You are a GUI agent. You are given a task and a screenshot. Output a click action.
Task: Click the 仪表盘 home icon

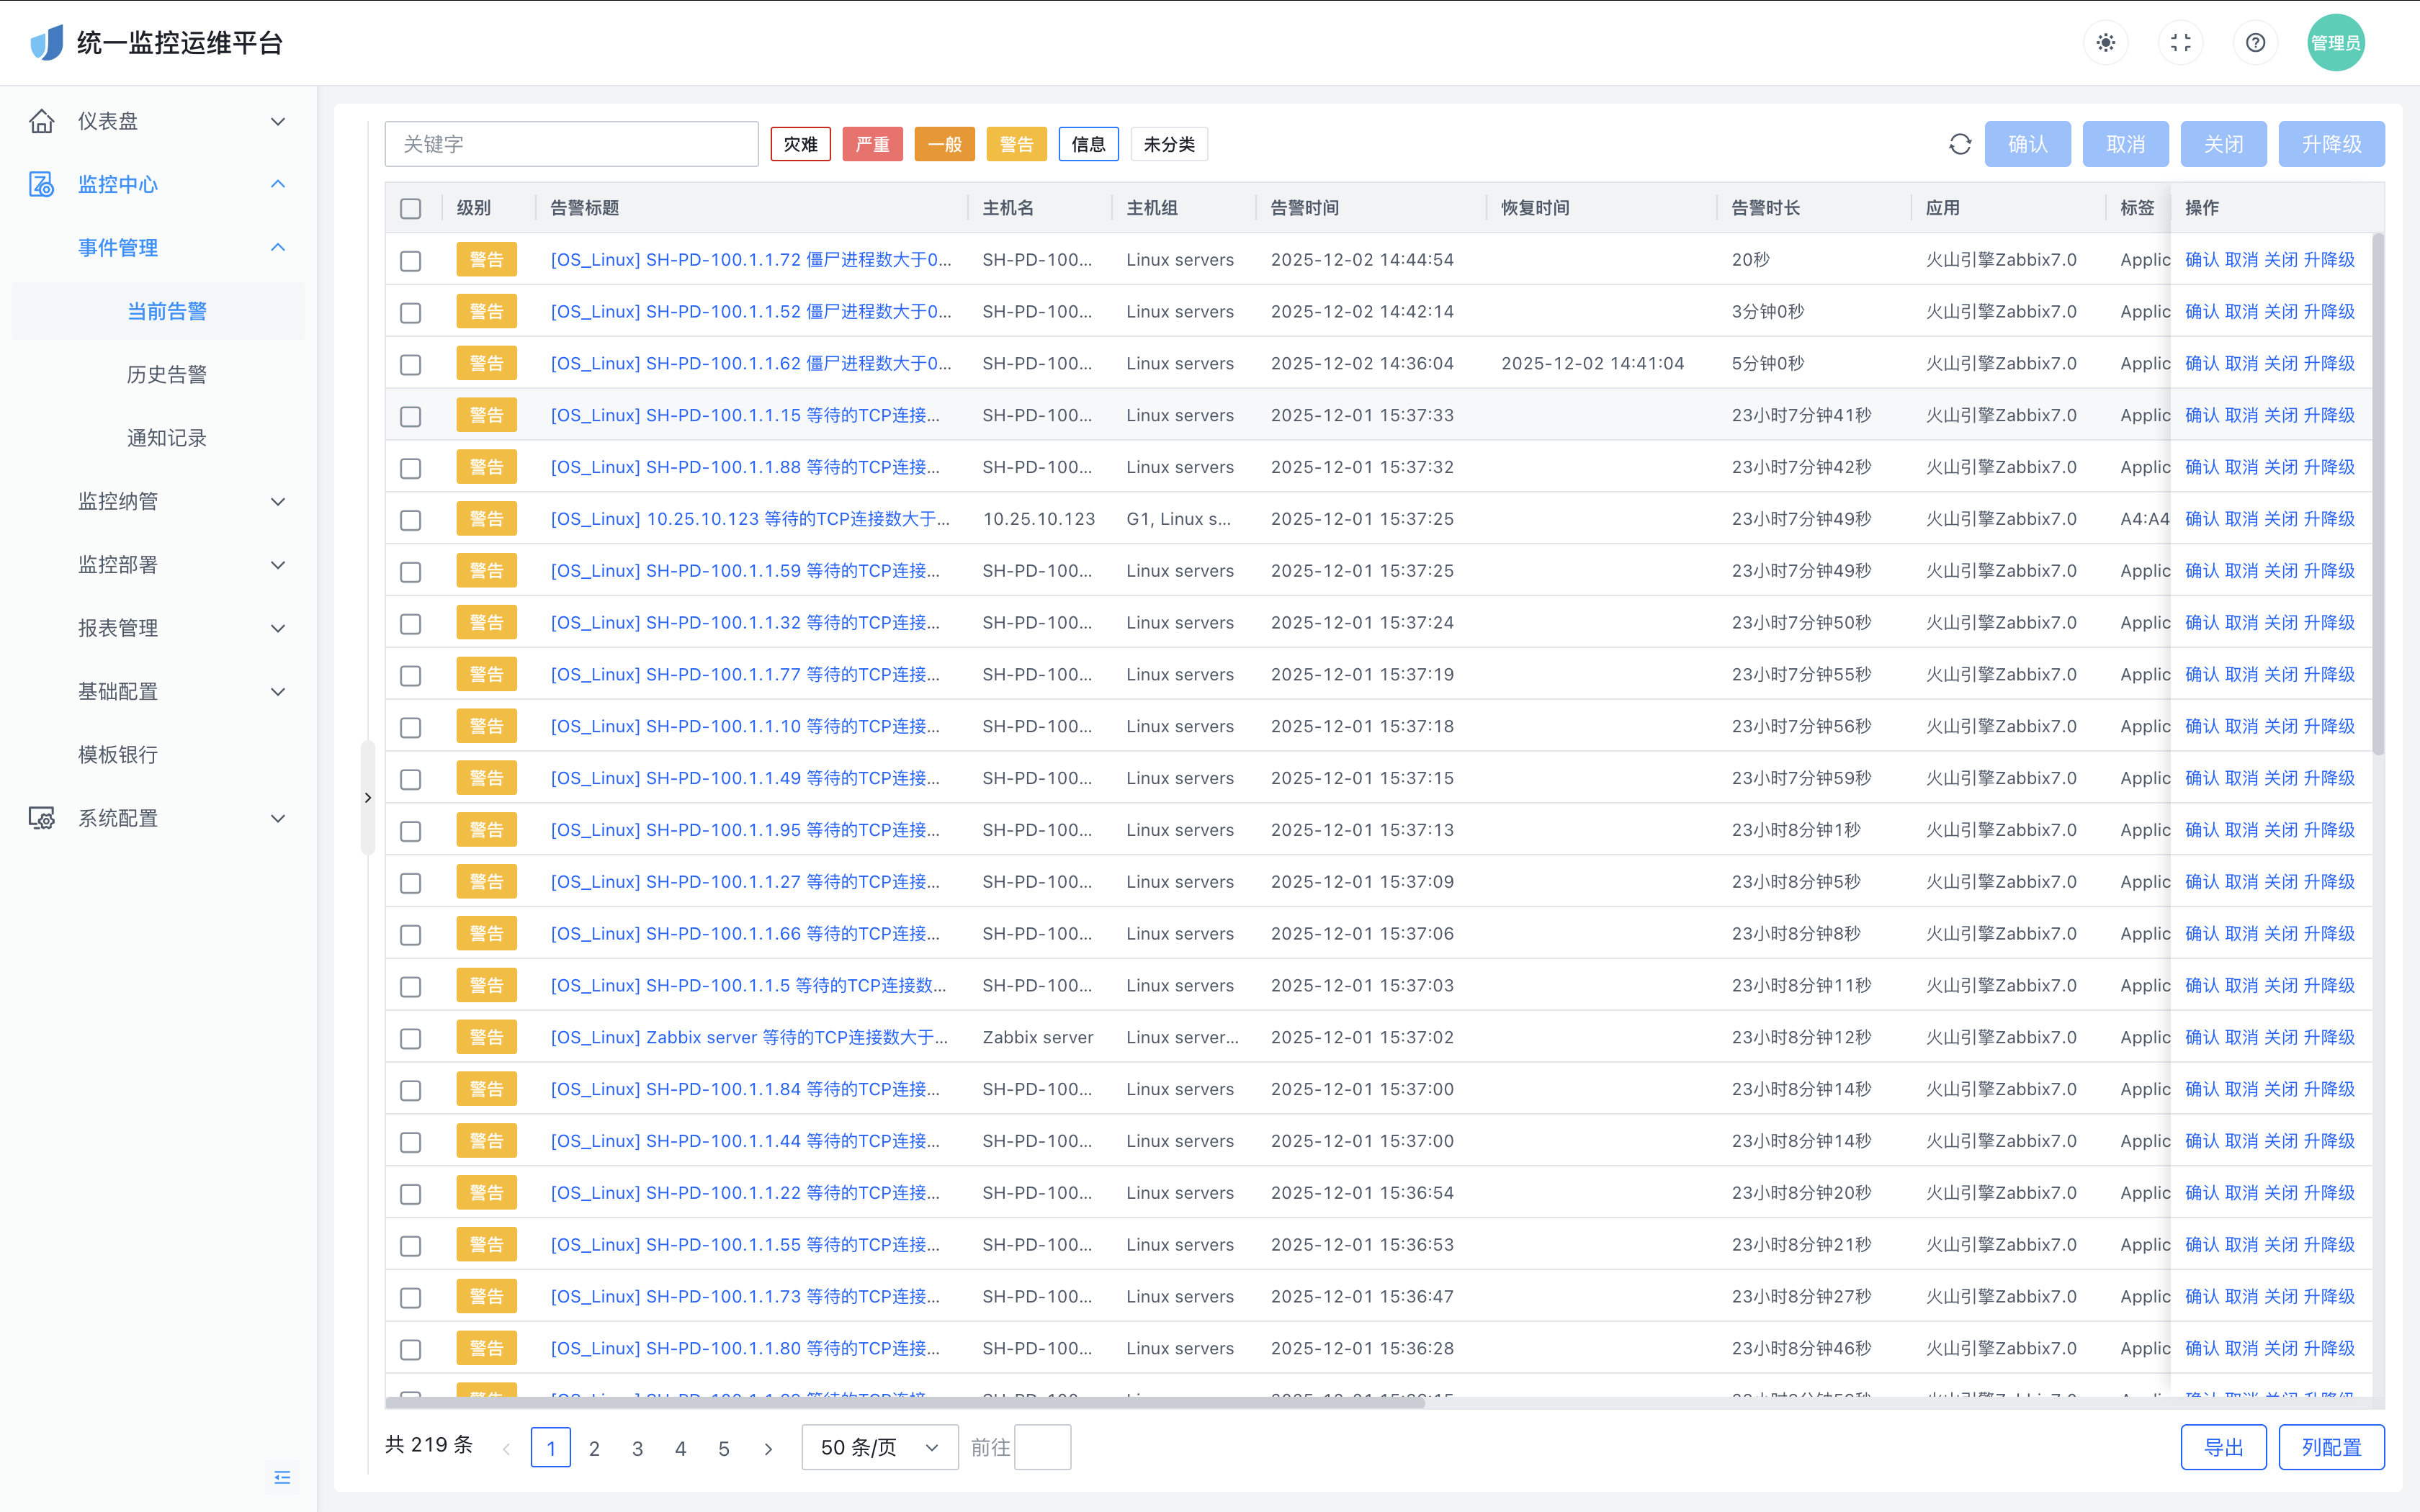42,121
